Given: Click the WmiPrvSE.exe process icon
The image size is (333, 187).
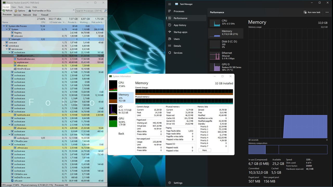Looking at the screenshot, I should pyautogui.click(x=15, y=69).
